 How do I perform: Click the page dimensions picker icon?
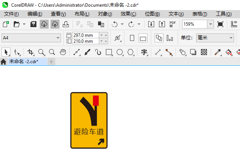point(118,38)
